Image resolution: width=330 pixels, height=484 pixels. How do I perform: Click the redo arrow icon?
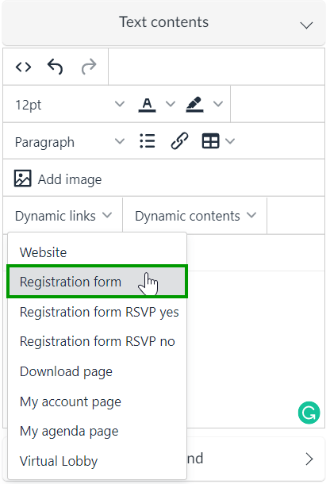click(x=89, y=67)
